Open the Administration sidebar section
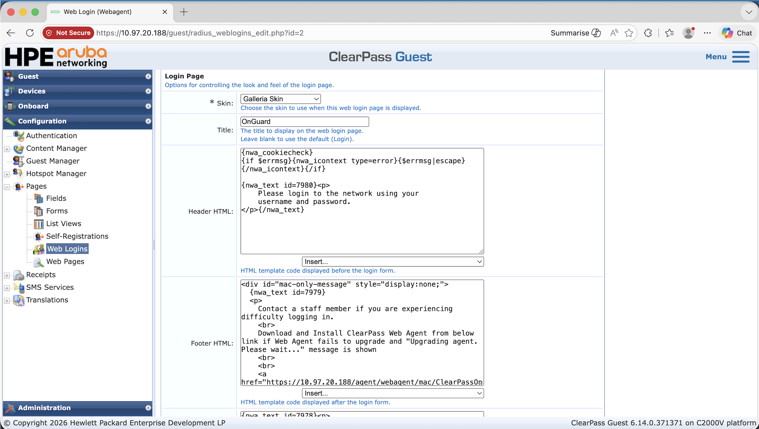The image size is (759, 429). 78,408
